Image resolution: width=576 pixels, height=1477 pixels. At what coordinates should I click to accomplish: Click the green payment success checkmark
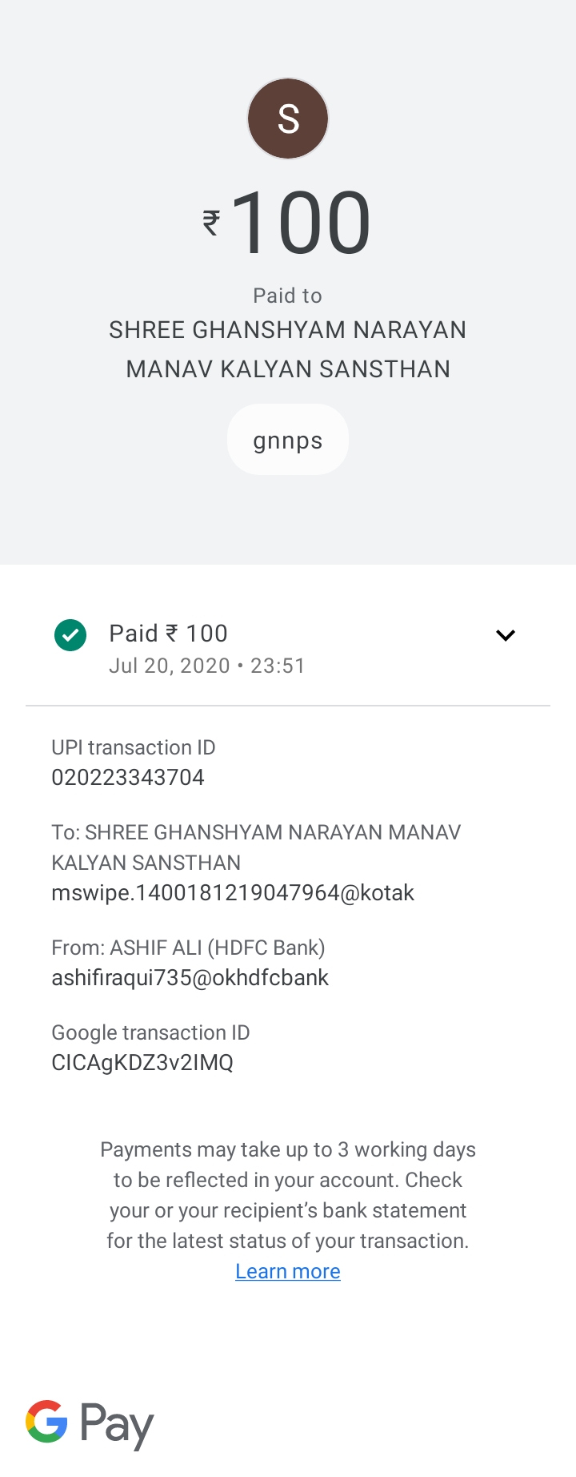[x=70, y=635]
